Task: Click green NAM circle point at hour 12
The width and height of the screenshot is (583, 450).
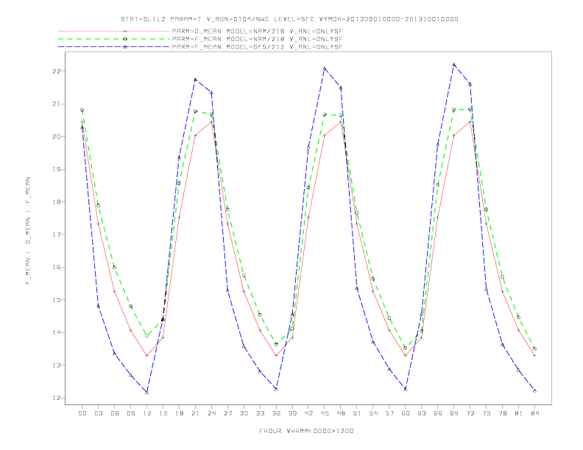Action: pyautogui.click(x=147, y=335)
